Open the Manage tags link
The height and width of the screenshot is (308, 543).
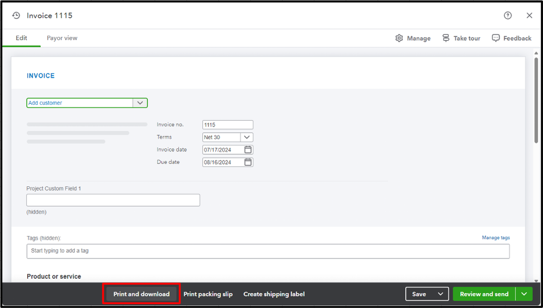pos(496,237)
